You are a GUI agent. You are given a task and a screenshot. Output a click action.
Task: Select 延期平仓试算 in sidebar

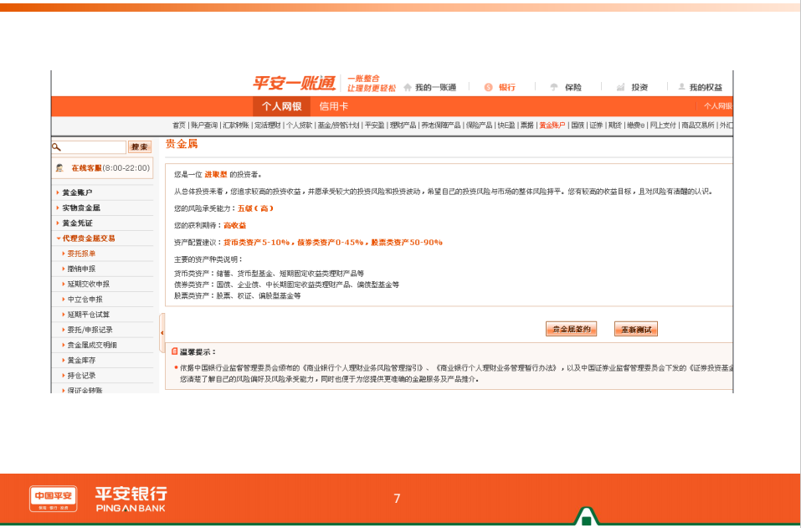pos(89,315)
